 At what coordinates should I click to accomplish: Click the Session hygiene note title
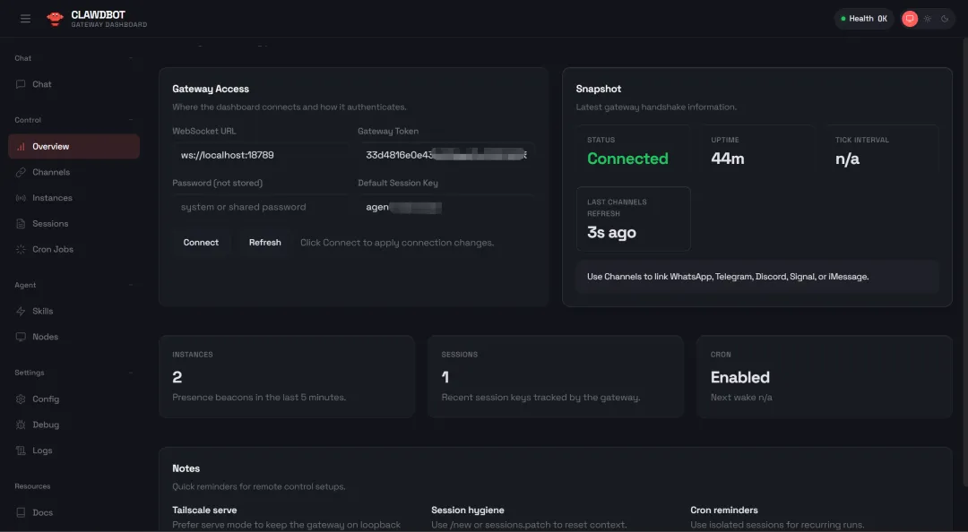tap(467, 511)
